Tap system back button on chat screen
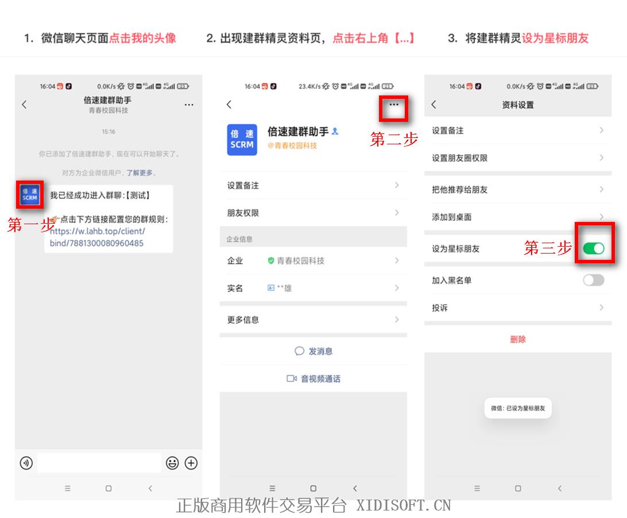The height and width of the screenshot is (518, 627). [150, 488]
